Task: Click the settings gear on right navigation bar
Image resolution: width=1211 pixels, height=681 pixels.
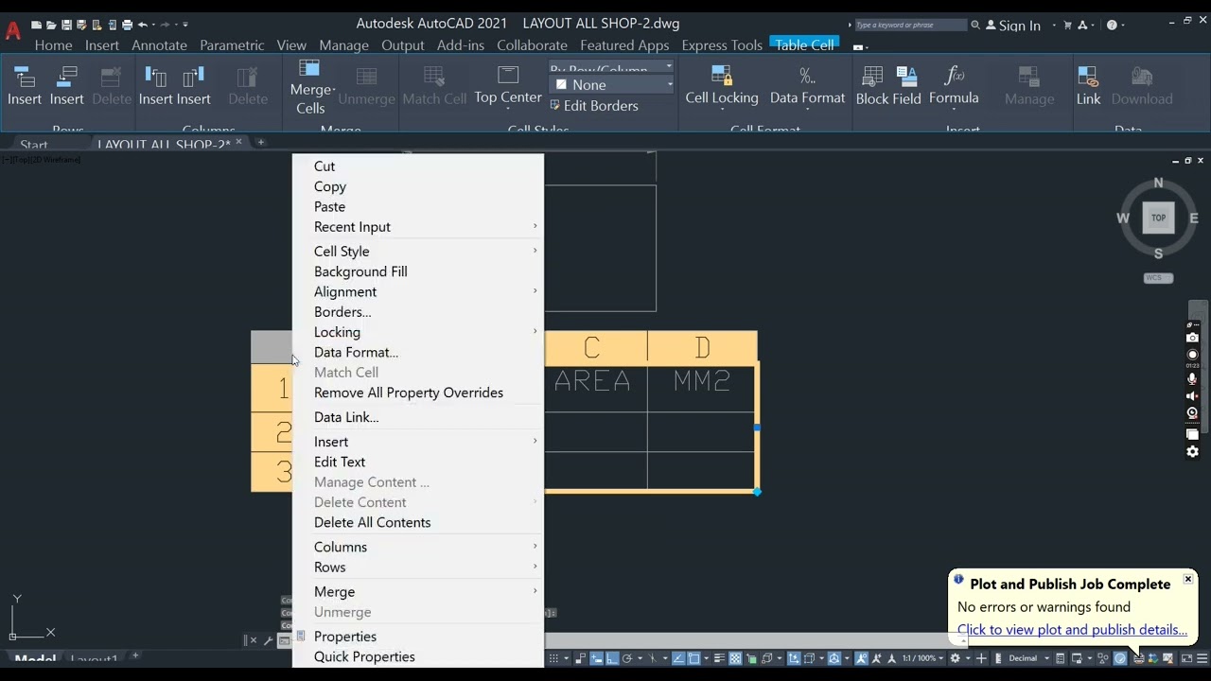Action: point(1192,452)
